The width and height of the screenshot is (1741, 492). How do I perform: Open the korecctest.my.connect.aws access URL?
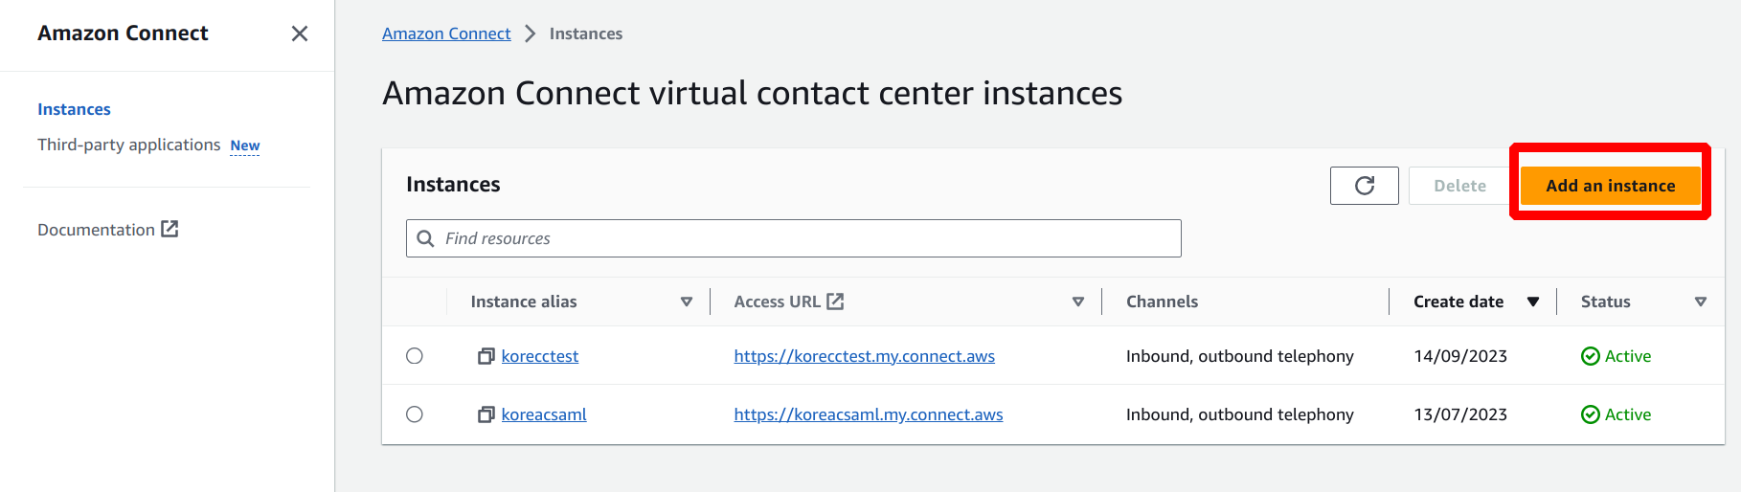click(x=864, y=356)
